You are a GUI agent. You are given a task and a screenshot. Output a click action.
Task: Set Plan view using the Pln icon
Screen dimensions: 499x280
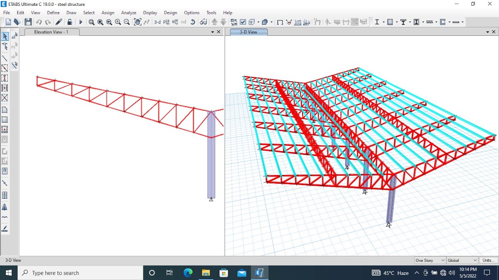(x=166, y=22)
